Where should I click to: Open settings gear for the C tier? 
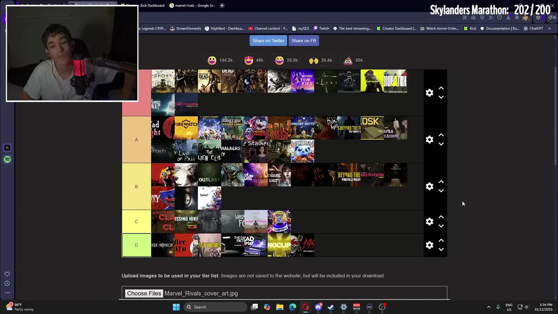pos(429,222)
